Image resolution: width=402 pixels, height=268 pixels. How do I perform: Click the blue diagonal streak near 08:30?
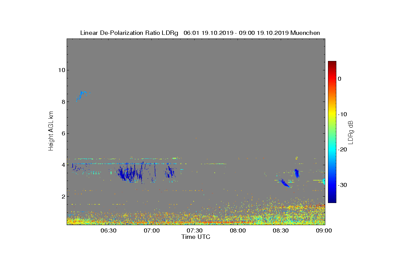pos(285,183)
